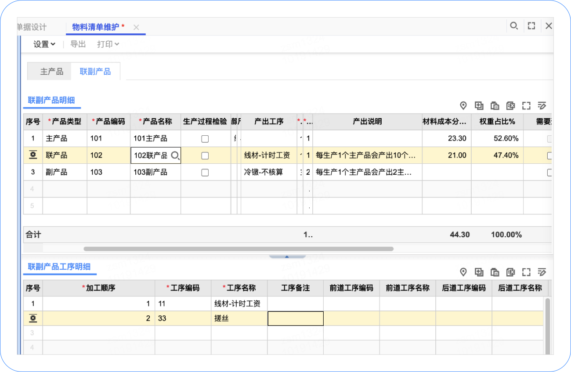Click the 52.60% weight cell
The width and height of the screenshot is (571, 372).
coord(497,139)
